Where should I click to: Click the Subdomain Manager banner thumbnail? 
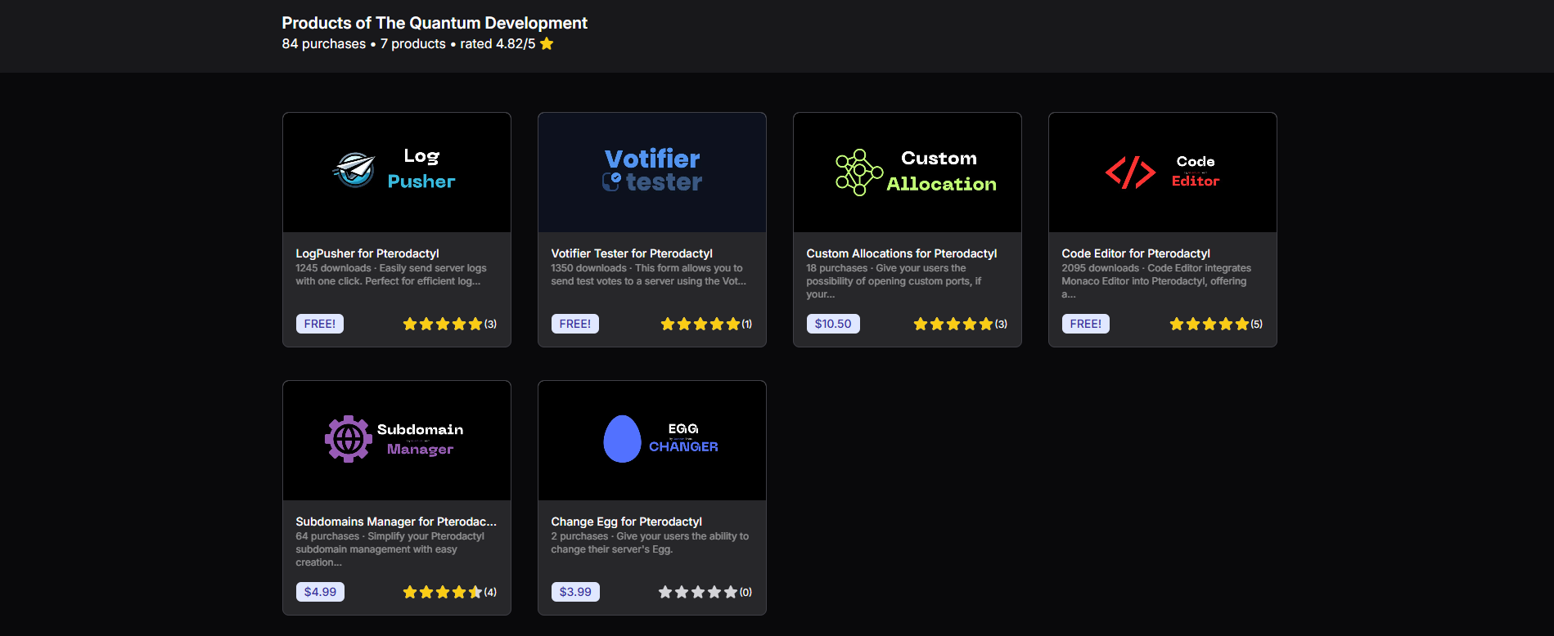pyautogui.click(x=397, y=441)
